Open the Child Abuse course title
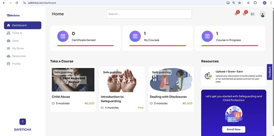Image resolution: width=274 pixels, height=136 pixels. tap(61, 97)
